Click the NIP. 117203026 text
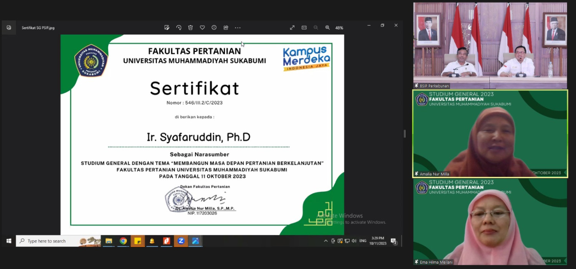Screen dimensions: 576x269 click(x=202, y=213)
